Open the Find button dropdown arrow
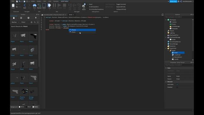This screenshot has width=204, height=115. point(34,10)
